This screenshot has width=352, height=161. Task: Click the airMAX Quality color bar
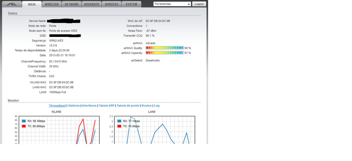pyautogui.click(x=165, y=48)
